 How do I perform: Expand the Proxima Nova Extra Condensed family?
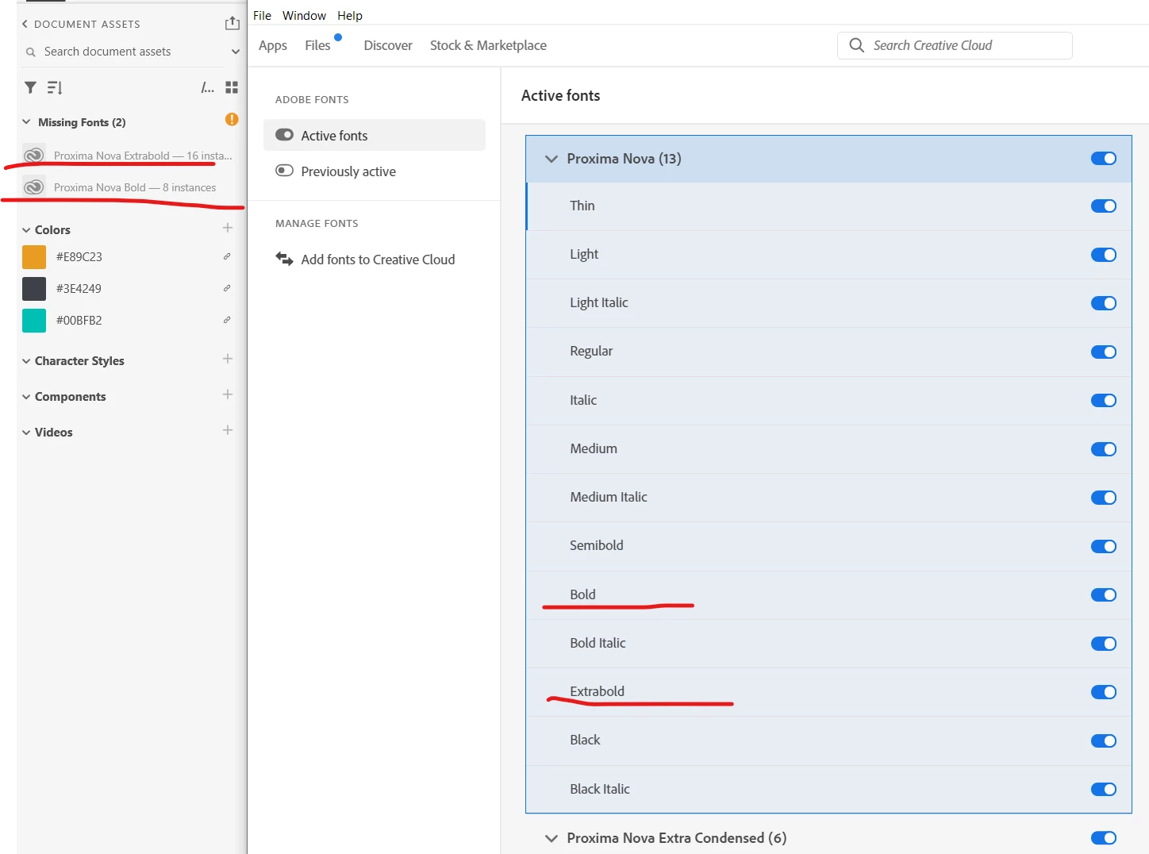(x=551, y=838)
